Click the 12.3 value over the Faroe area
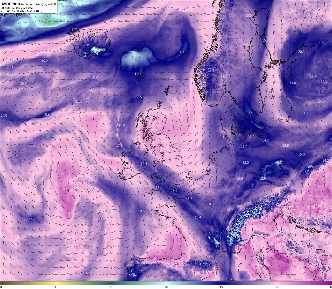Viewport: 332px width, 289px height. [138, 74]
